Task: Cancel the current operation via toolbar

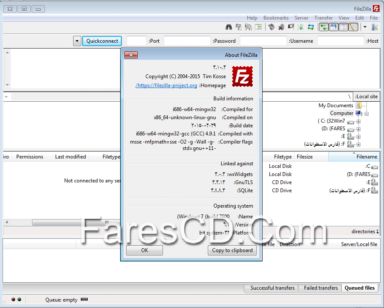Action: click(291, 27)
